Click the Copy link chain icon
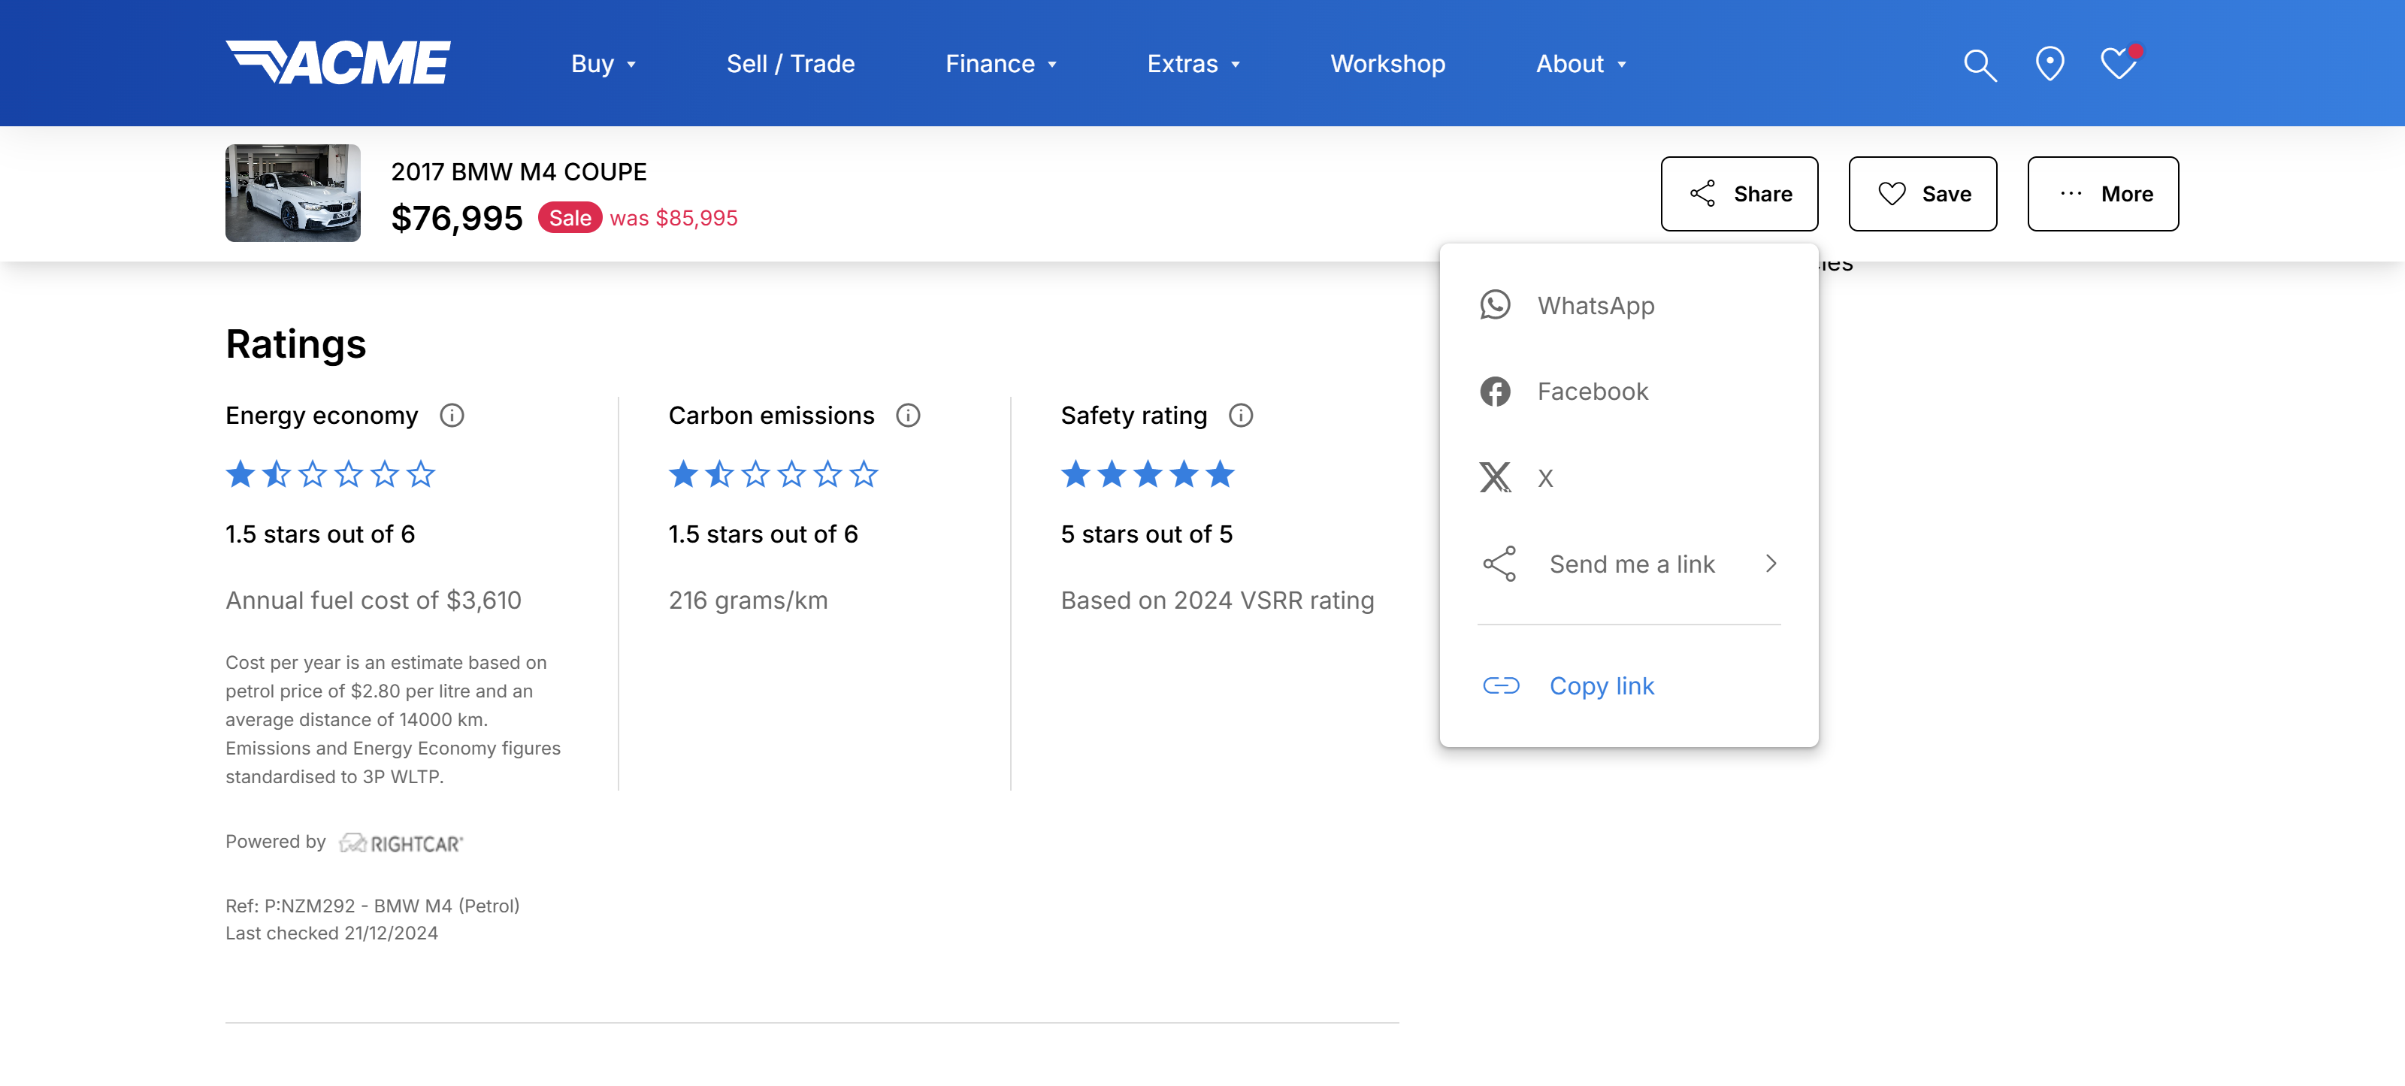 tap(1502, 686)
